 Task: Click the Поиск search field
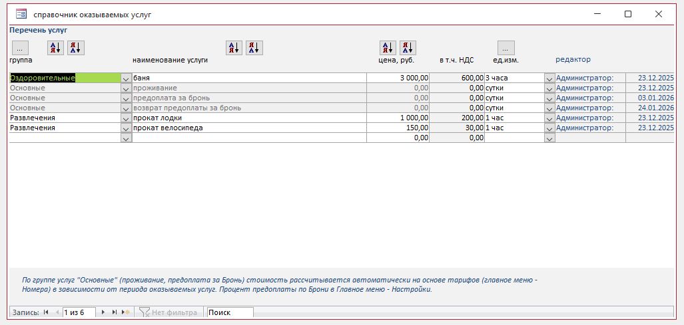point(230,312)
